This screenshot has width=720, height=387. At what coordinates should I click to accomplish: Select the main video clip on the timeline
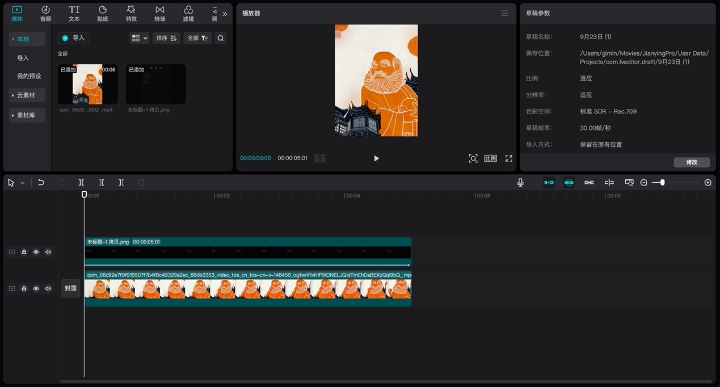click(248, 288)
